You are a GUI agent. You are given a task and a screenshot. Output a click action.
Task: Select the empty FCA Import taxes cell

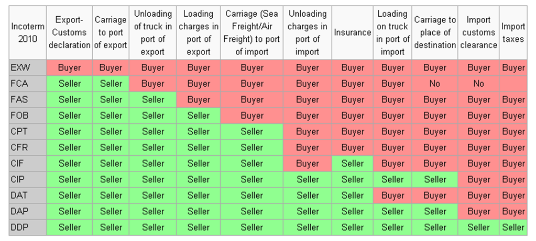(513, 84)
